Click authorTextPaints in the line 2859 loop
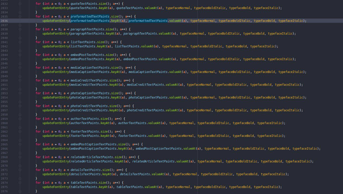This screenshot has height=194, width=343. tap(84, 119)
